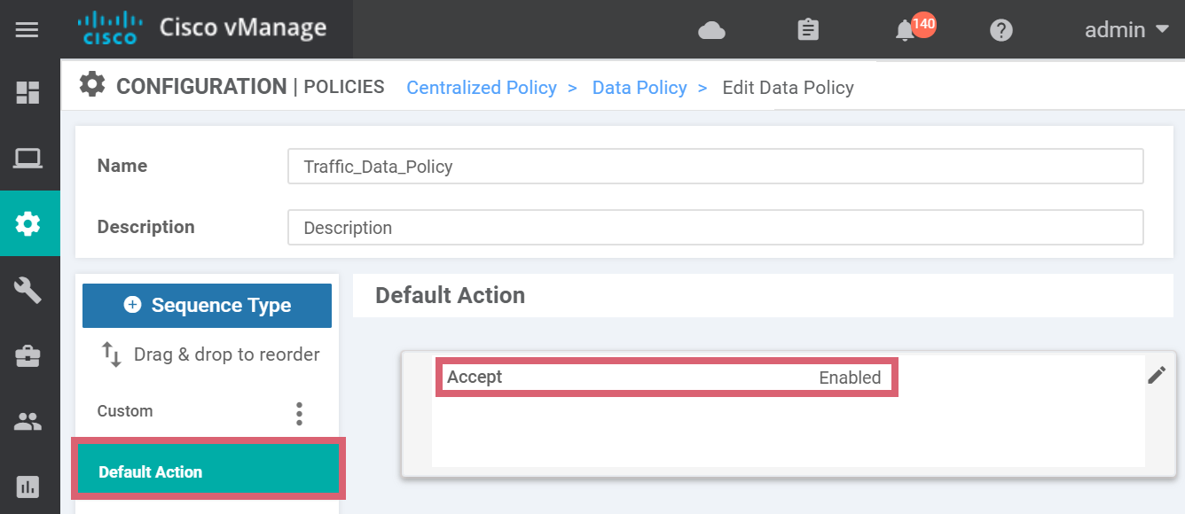
Task: Open the Maintenance briefcase icon
Action: 28,356
